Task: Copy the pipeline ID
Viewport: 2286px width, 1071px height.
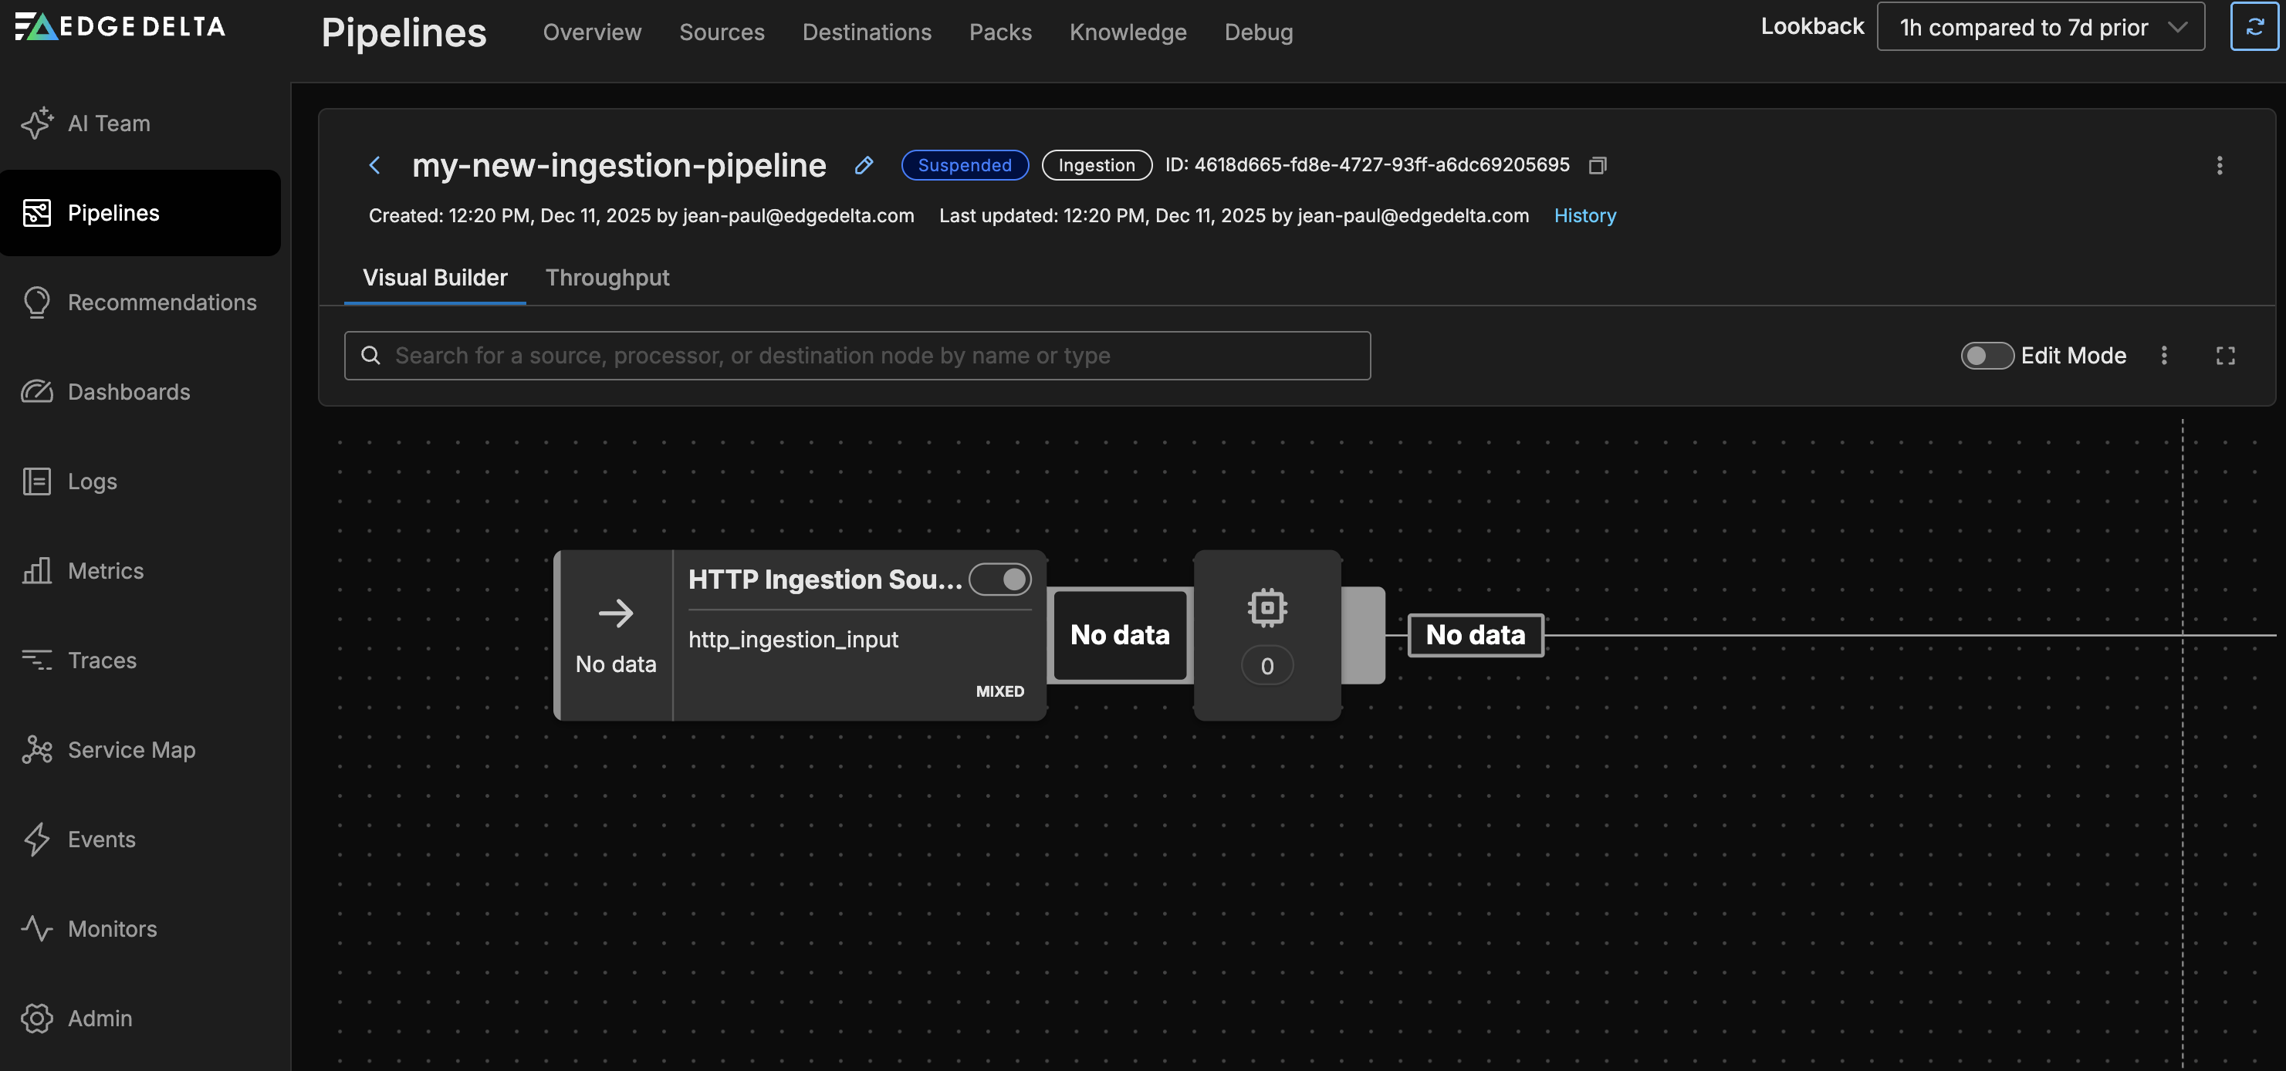Action: click(1598, 165)
